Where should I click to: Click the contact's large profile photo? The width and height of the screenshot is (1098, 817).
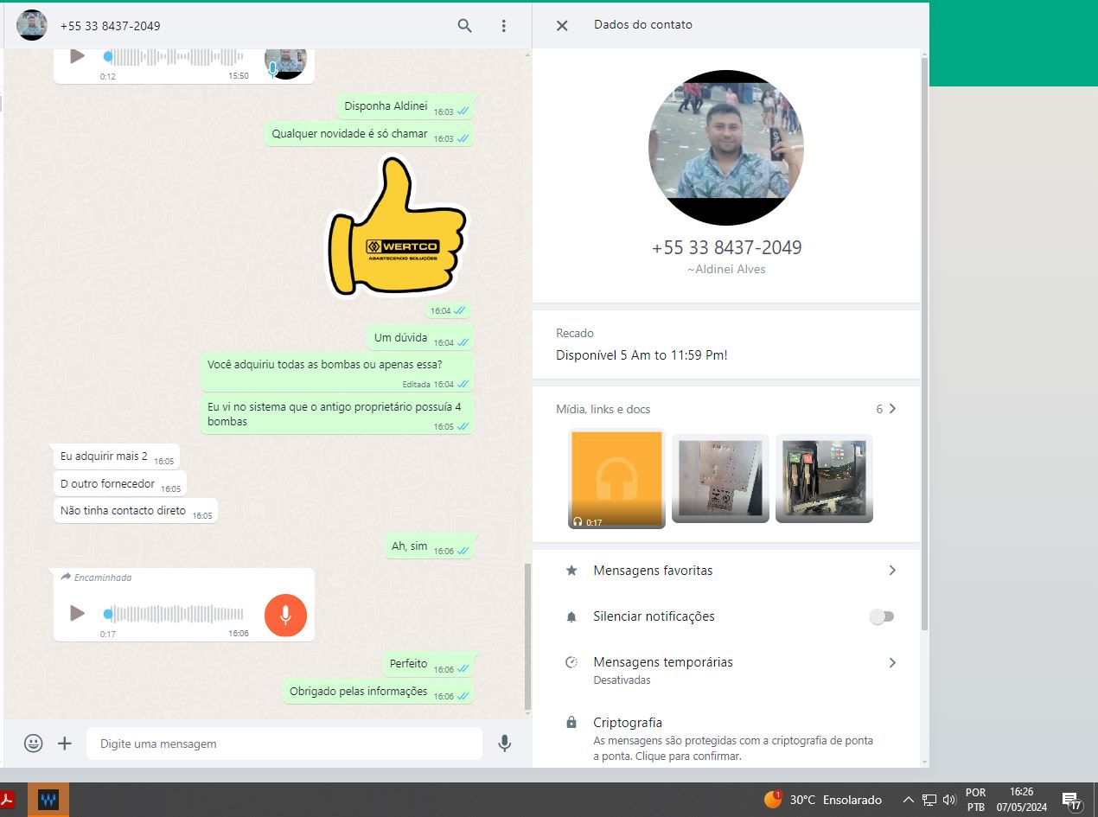[726, 148]
